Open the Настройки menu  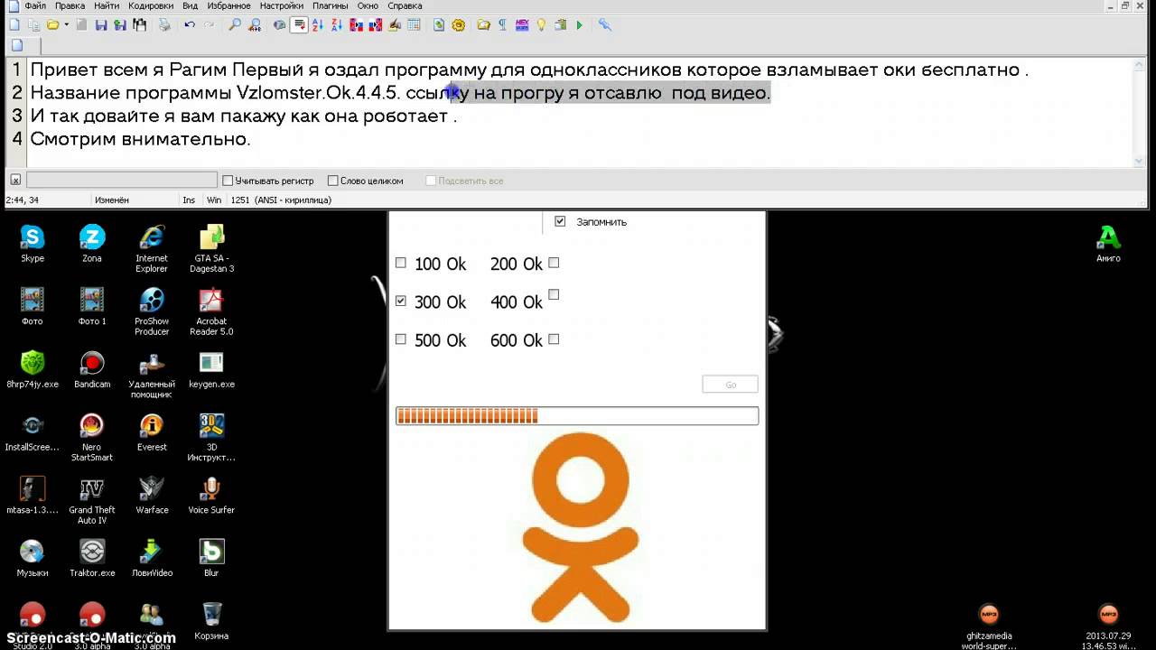[282, 5]
